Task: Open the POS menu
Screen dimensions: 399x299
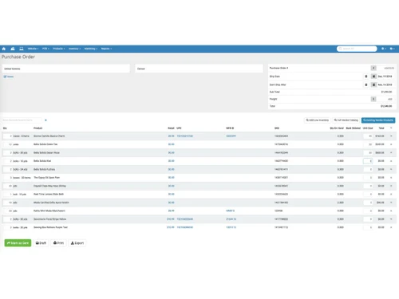Action: 45,49
